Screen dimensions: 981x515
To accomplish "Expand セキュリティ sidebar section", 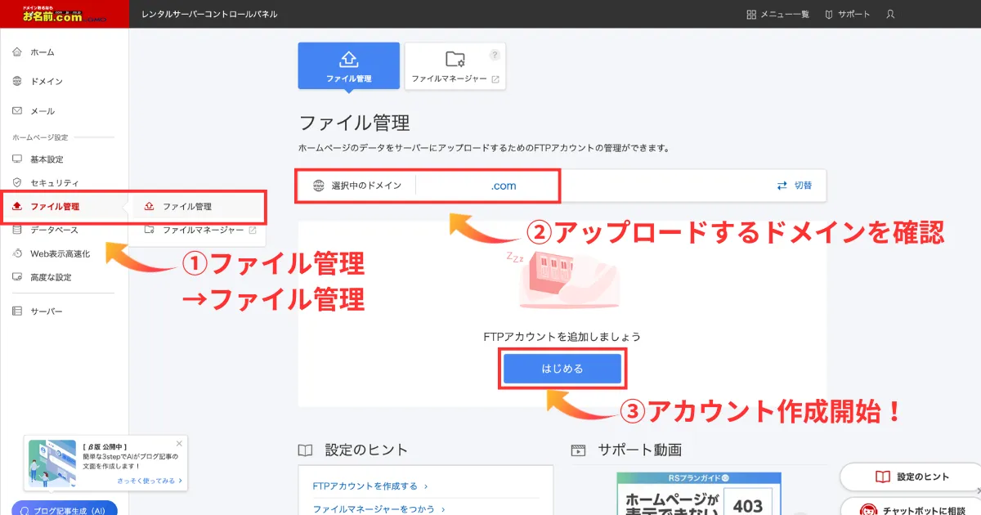I will [54, 183].
